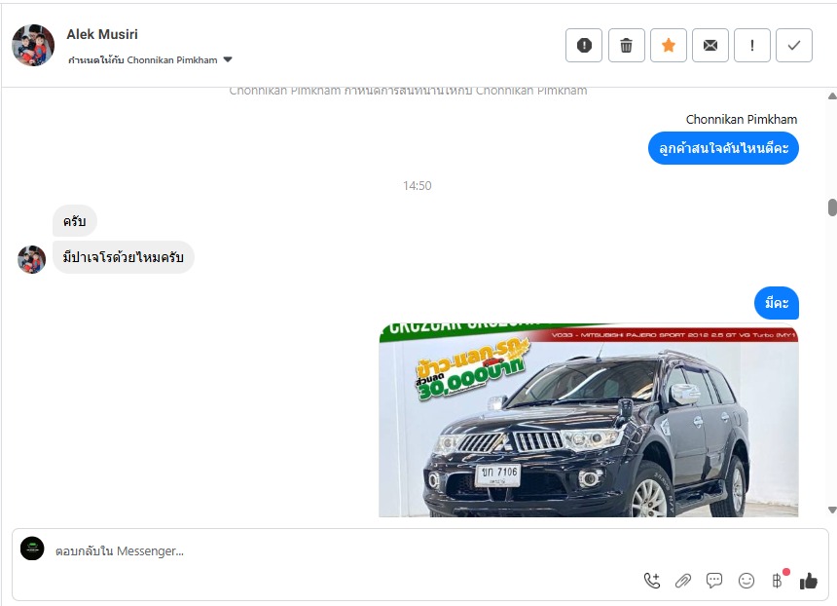This screenshot has height=606, width=837.
Task: Select the message 'มีปาเจโรด้วยไหมครับ'
Action: [x=124, y=257]
